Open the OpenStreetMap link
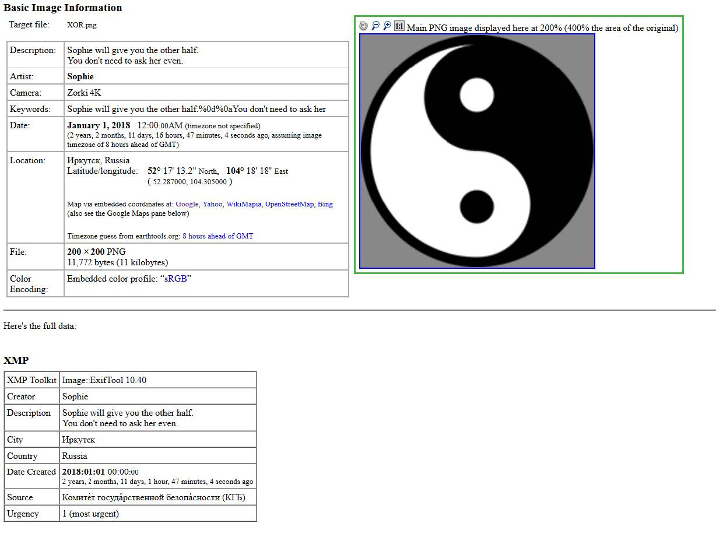 (x=289, y=204)
